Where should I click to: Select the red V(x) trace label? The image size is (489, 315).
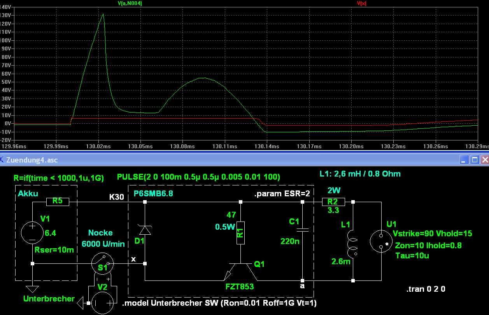(361, 3)
